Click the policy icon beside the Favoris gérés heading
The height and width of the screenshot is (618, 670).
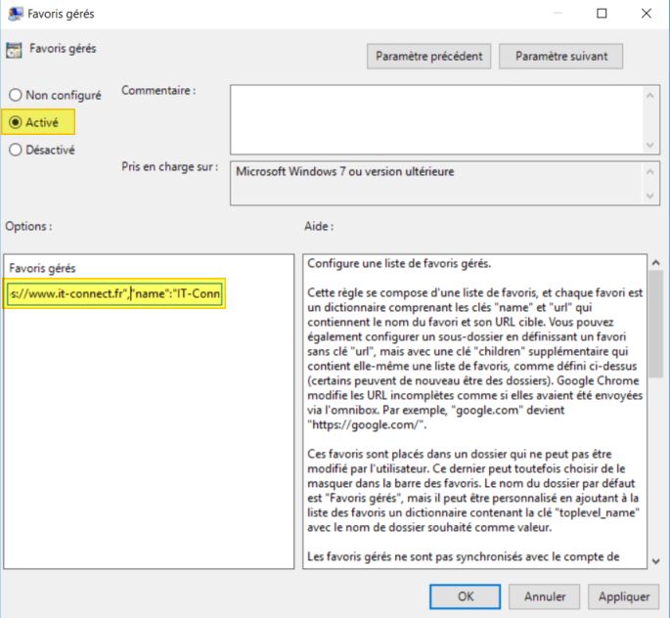(x=14, y=50)
